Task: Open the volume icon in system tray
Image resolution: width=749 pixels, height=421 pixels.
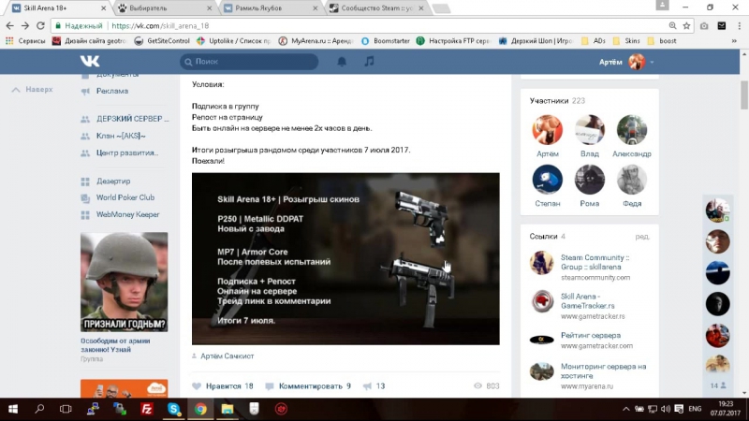Action: (x=666, y=409)
